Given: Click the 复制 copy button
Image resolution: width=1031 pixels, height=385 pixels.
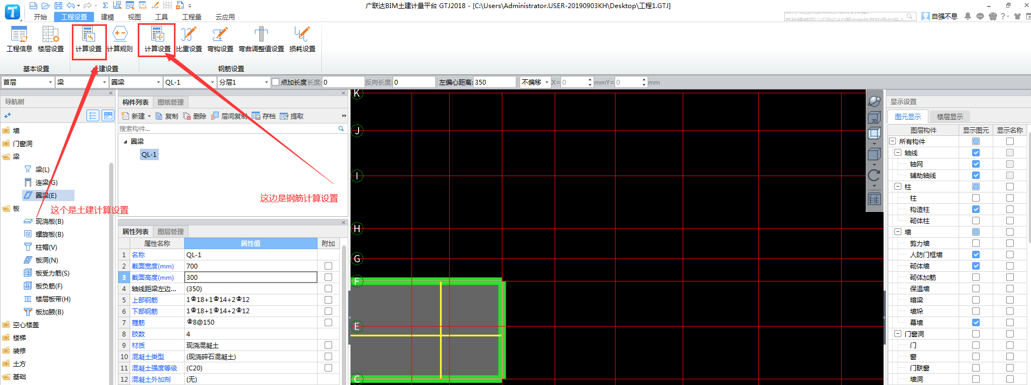Looking at the screenshot, I should coord(167,116).
